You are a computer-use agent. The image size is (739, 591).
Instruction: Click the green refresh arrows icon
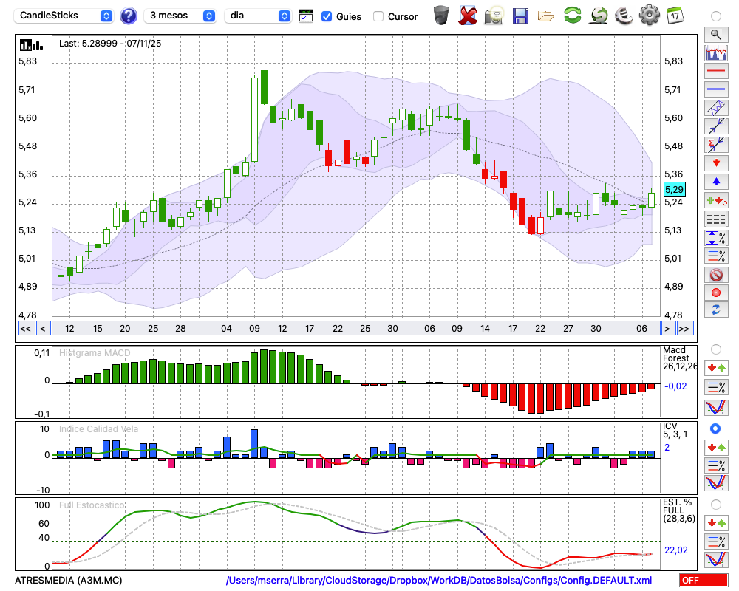572,16
